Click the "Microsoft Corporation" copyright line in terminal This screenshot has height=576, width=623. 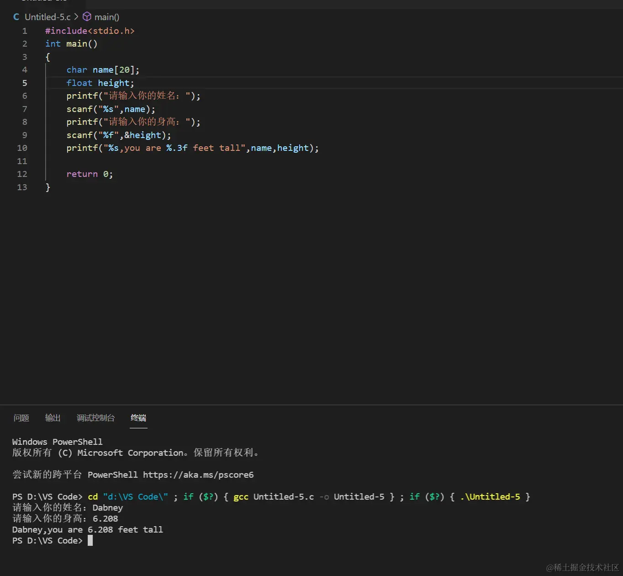click(x=136, y=453)
